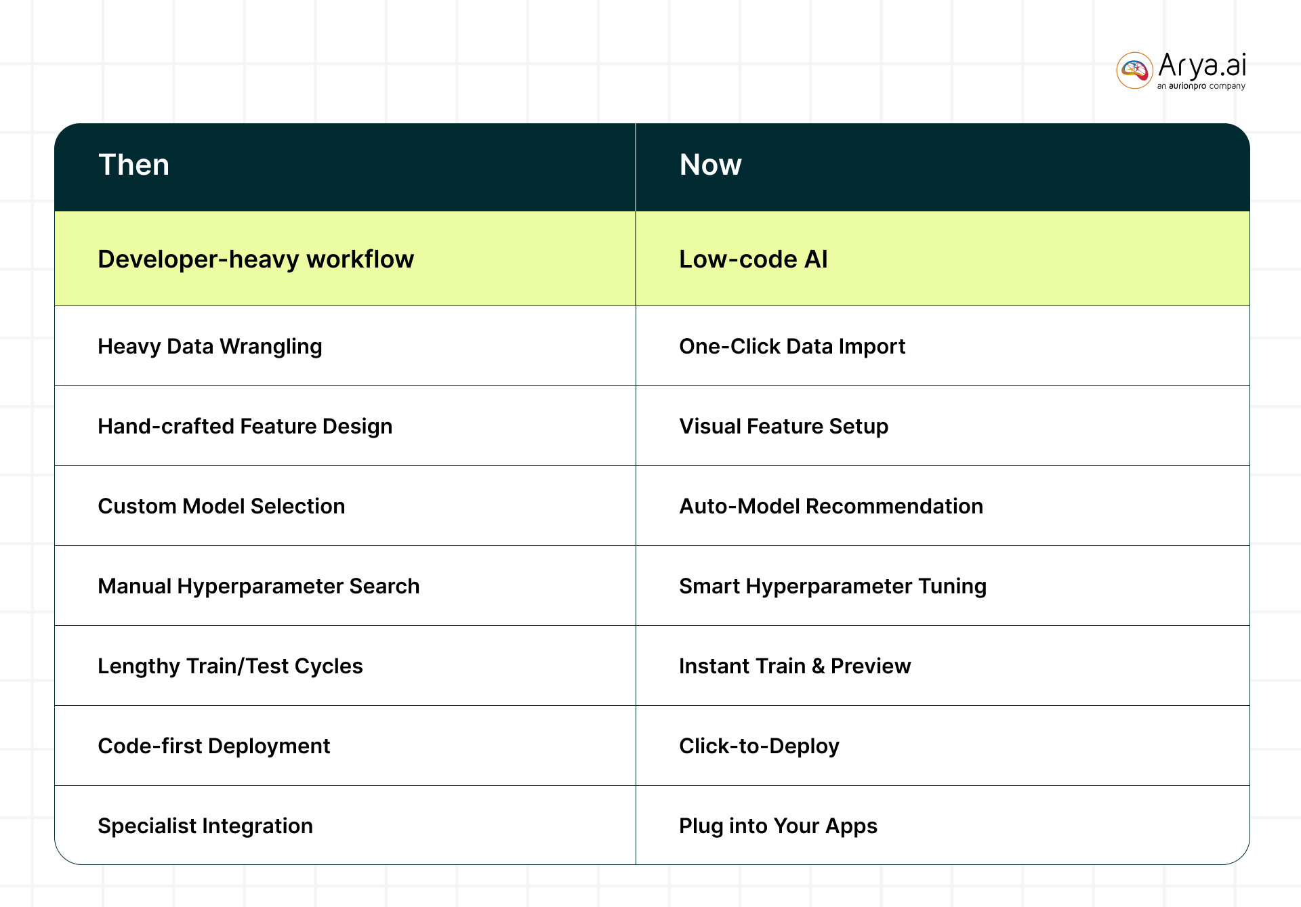Click the 'Now' column header
1301x907 pixels.
943,167
